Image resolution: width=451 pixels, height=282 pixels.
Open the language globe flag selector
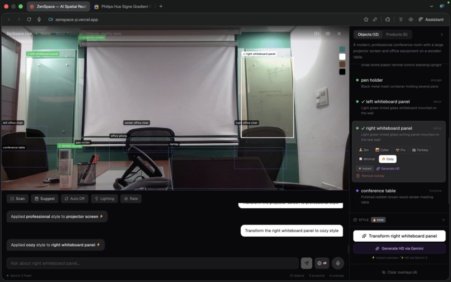coord(322,263)
